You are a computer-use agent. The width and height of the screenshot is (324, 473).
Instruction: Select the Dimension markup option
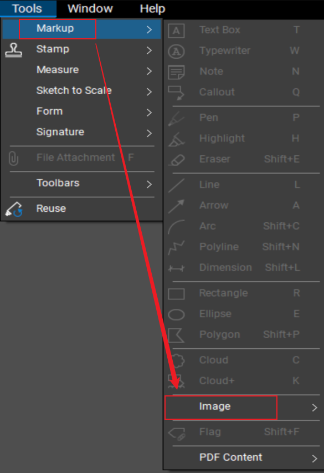(225, 267)
